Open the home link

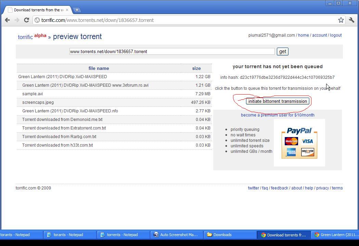(303, 35)
